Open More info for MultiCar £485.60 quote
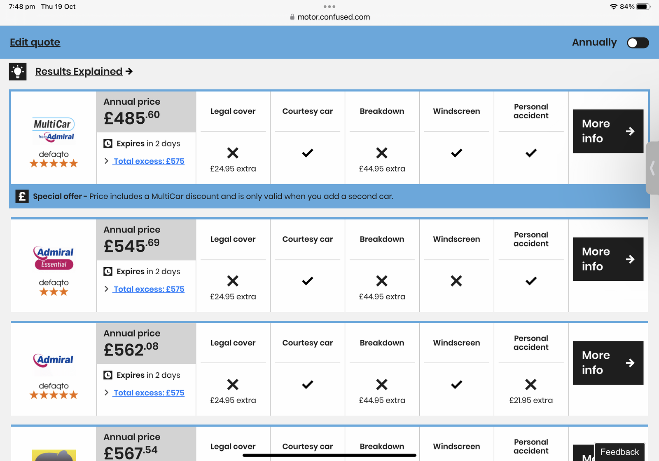Screen dimensions: 659x461 (x=608, y=131)
